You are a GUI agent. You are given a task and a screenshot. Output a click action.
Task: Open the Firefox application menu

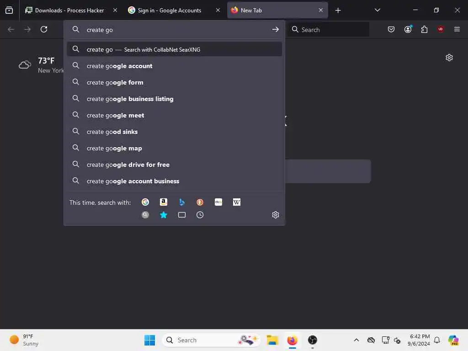tap(457, 29)
